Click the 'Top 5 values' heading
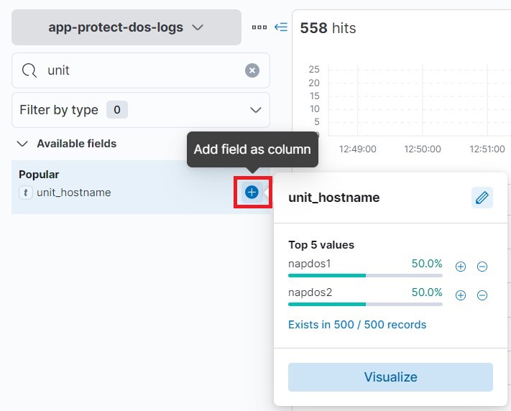Image resolution: width=511 pixels, height=411 pixels. 321,245
